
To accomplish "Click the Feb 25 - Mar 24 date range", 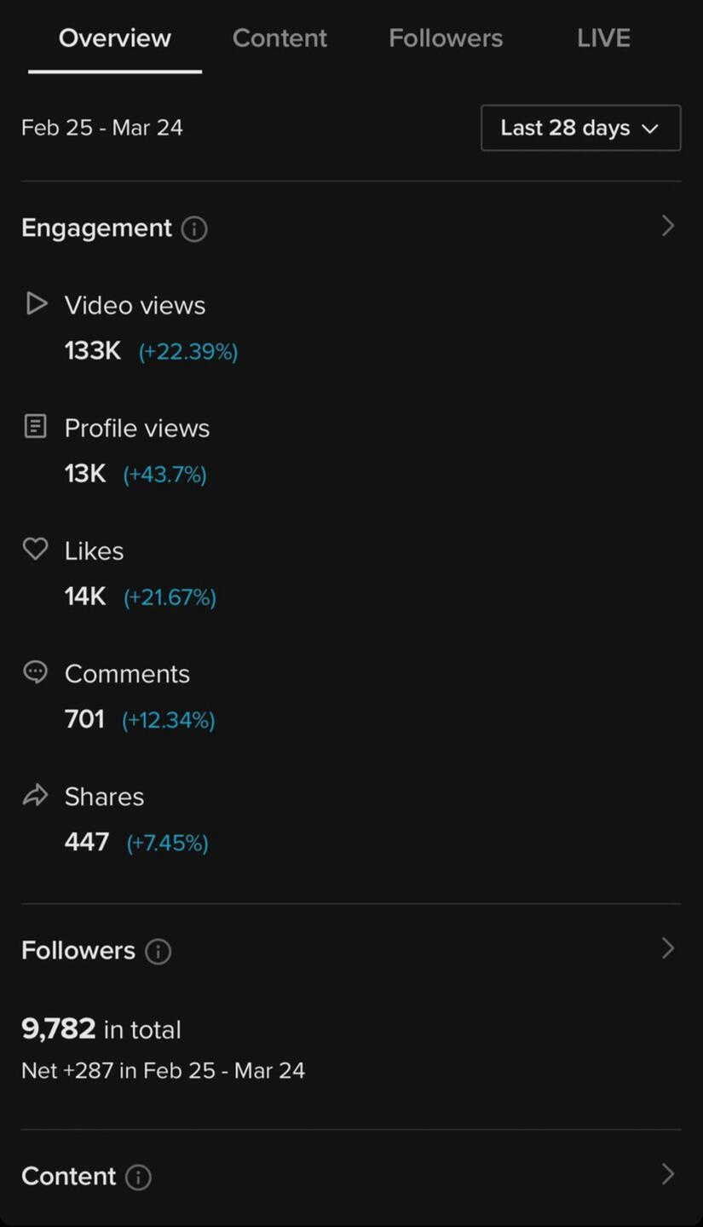I will pos(102,128).
